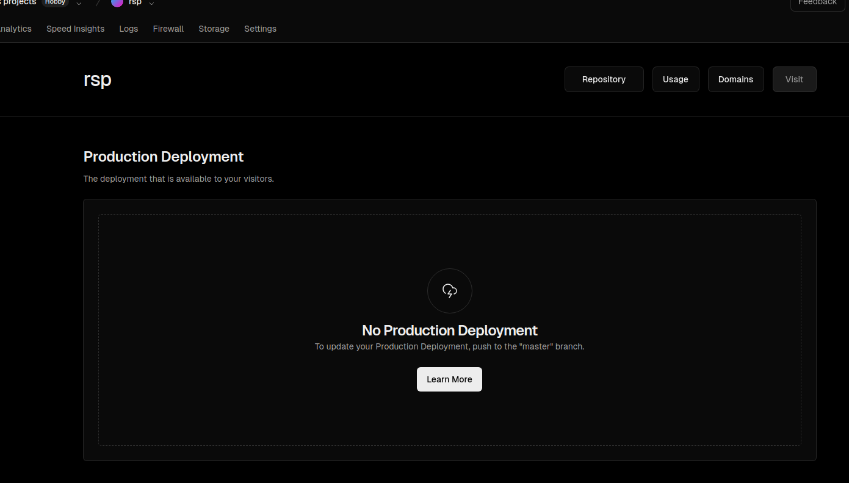The height and width of the screenshot is (483, 849).
Task: Switch to the Analytics tab
Action: click(x=15, y=29)
